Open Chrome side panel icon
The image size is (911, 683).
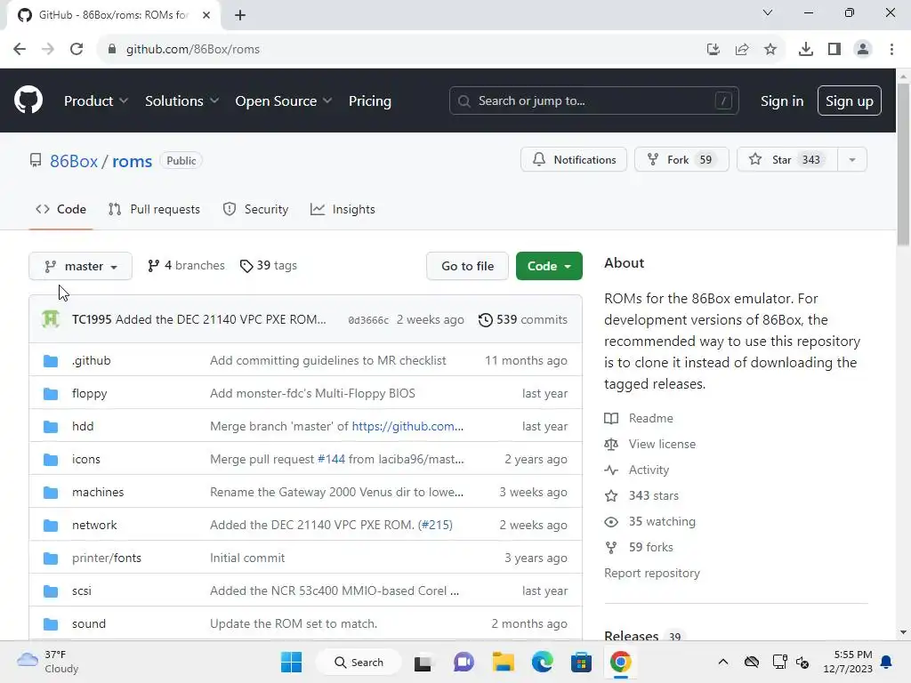coord(834,50)
